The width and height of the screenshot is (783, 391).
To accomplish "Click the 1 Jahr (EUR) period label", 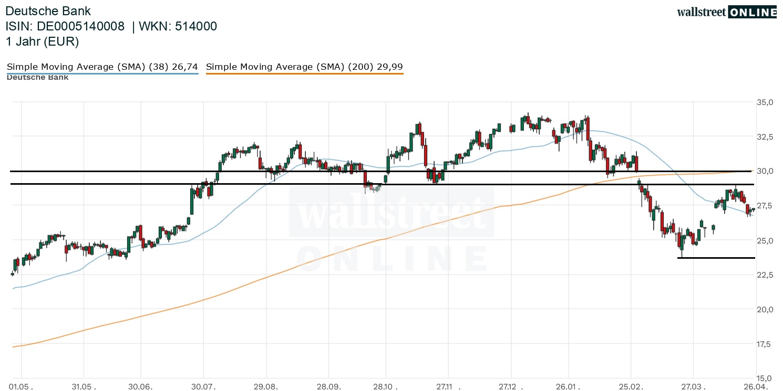I will (x=43, y=42).
